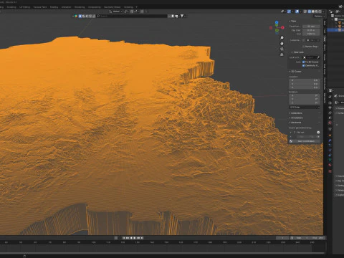Click the timeline play button
344x258 pixels.
[135, 238]
